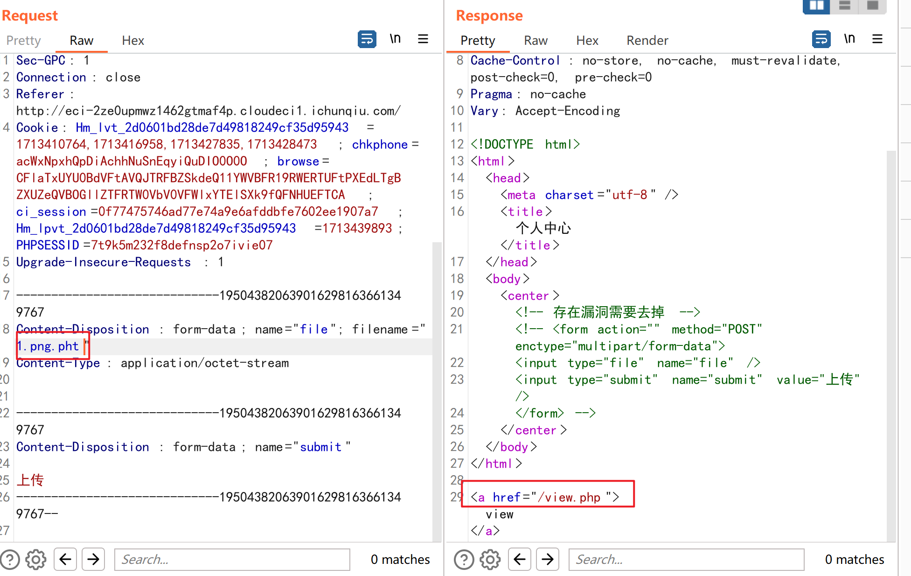Go to next match in Response search

click(x=548, y=559)
